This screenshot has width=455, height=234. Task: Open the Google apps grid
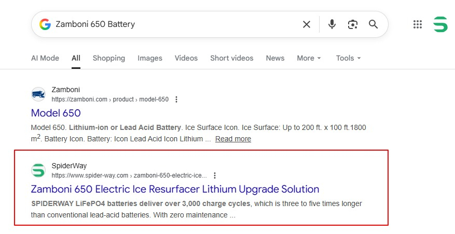(x=417, y=24)
